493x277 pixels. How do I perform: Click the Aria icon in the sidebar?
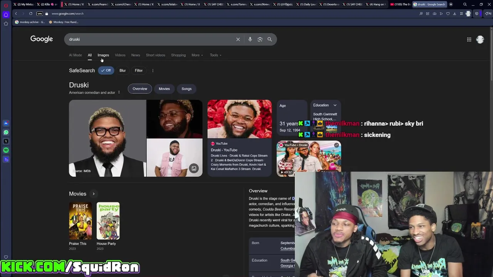point(6,159)
